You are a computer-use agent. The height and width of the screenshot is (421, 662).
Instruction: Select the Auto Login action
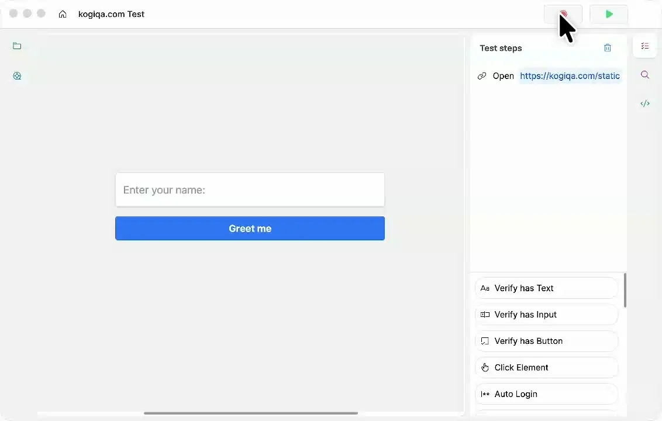pyautogui.click(x=546, y=394)
